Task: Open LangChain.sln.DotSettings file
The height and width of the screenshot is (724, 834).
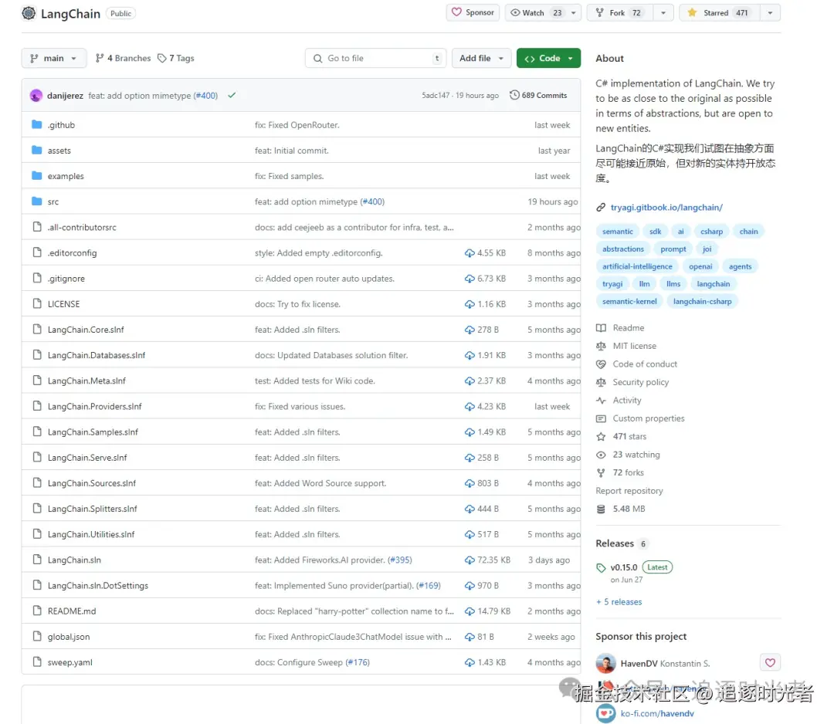Action: point(98,585)
